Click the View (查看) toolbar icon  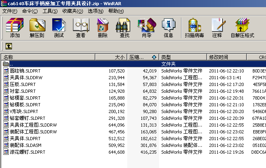81,25
